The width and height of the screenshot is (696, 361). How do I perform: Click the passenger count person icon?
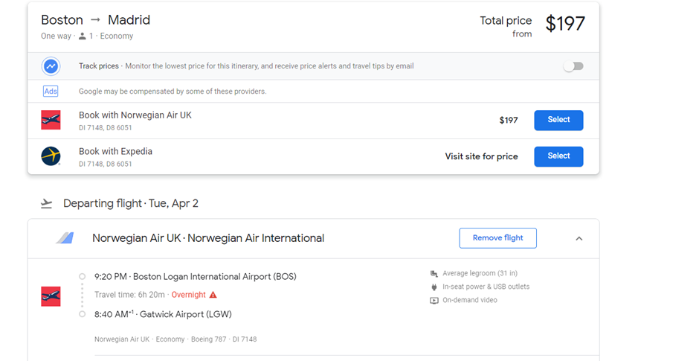pyautogui.click(x=83, y=36)
